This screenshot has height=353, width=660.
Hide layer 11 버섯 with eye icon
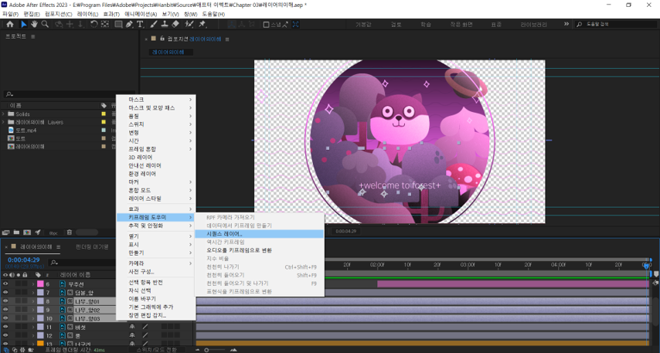5,327
